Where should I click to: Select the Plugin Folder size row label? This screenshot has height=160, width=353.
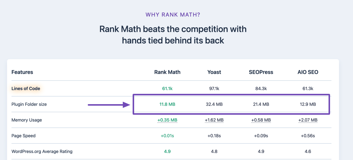(29, 104)
